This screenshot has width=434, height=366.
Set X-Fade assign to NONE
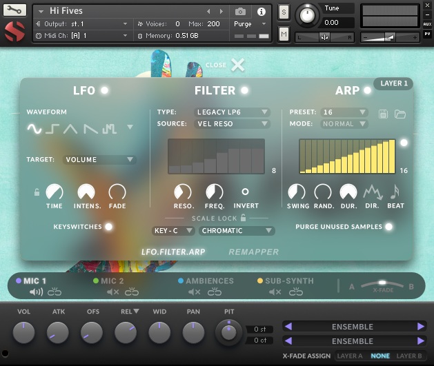point(380,356)
